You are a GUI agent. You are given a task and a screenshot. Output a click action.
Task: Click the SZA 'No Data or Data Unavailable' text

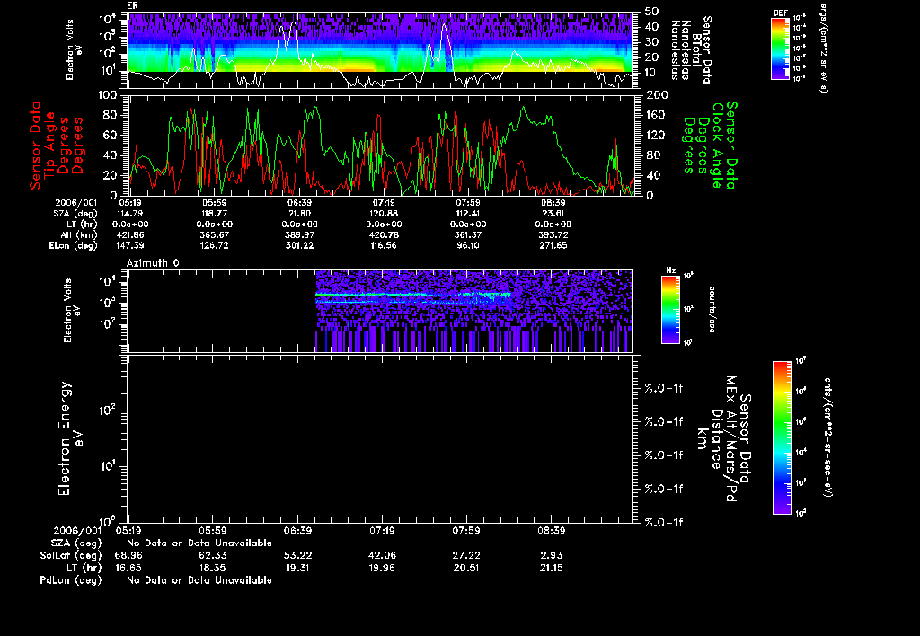199,544
